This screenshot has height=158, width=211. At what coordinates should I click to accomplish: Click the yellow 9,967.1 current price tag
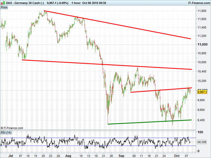202,92
